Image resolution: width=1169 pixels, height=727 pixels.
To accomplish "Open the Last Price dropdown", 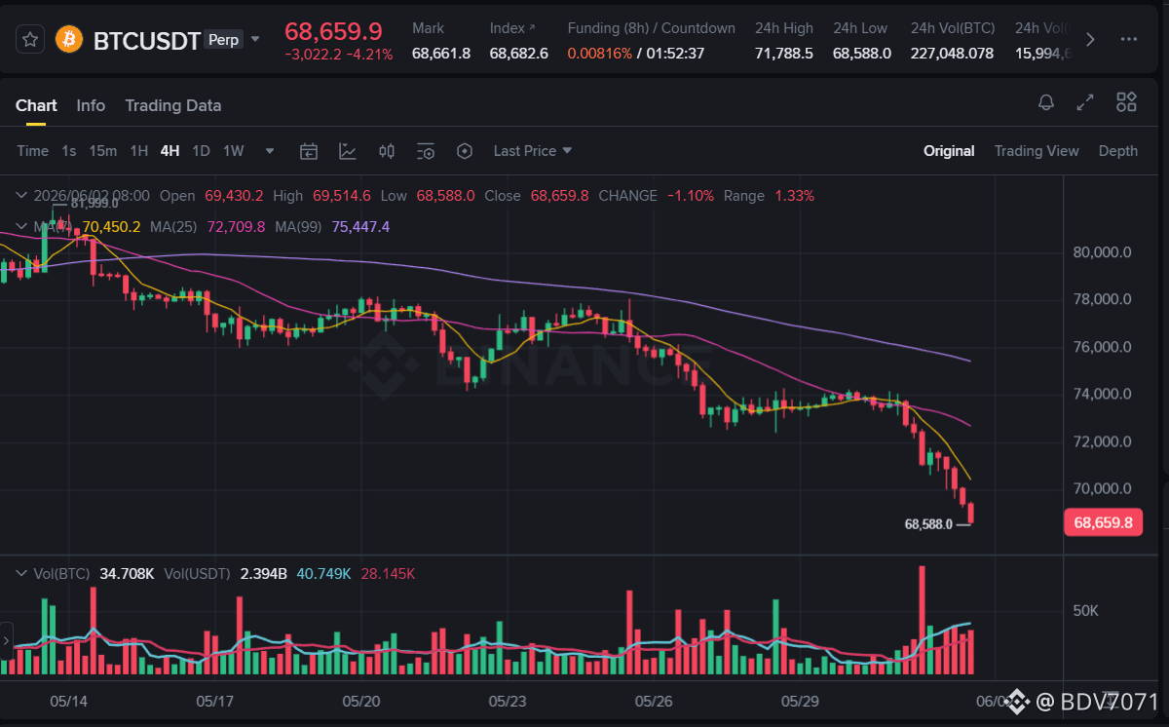I will pyautogui.click(x=533, y=150).
